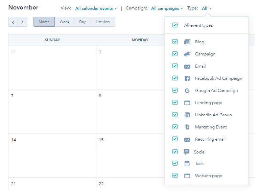Go to the next month
The image size is (255, 191).
[22, 22]
